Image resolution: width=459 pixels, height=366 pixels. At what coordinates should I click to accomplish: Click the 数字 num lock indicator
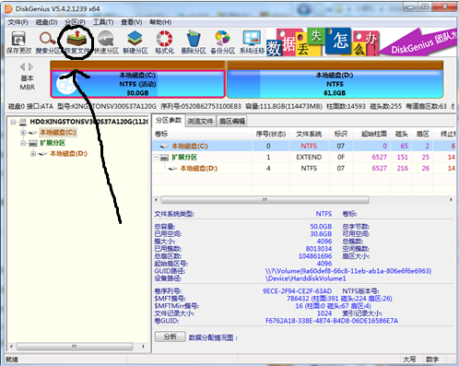click(432, 360)
